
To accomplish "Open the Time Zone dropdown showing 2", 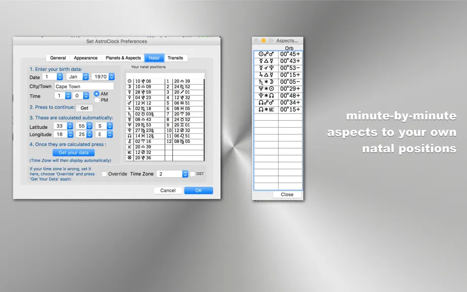I will 172,174.
